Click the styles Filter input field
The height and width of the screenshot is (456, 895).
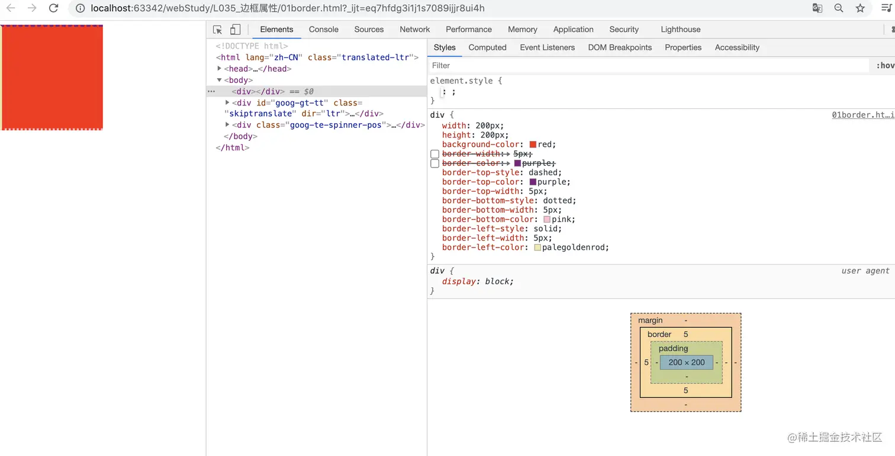point(648,66)
